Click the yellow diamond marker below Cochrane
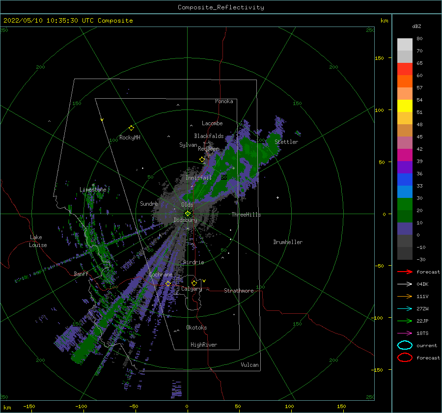 click(168, 283)
